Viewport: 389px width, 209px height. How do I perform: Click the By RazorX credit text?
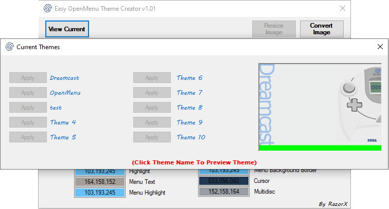coord(333,204)
